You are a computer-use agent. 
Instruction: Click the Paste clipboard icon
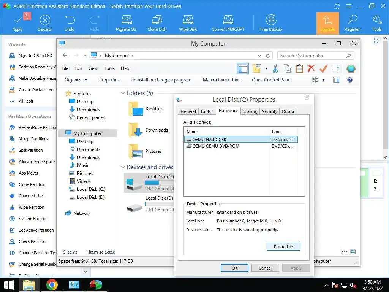pos(299,68)
